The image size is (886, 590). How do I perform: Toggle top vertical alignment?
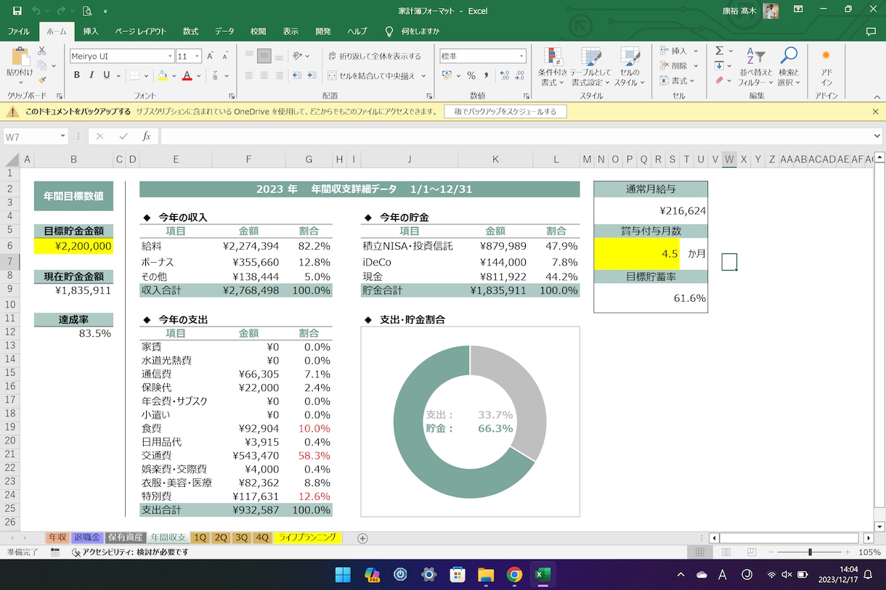click(249, 56)
